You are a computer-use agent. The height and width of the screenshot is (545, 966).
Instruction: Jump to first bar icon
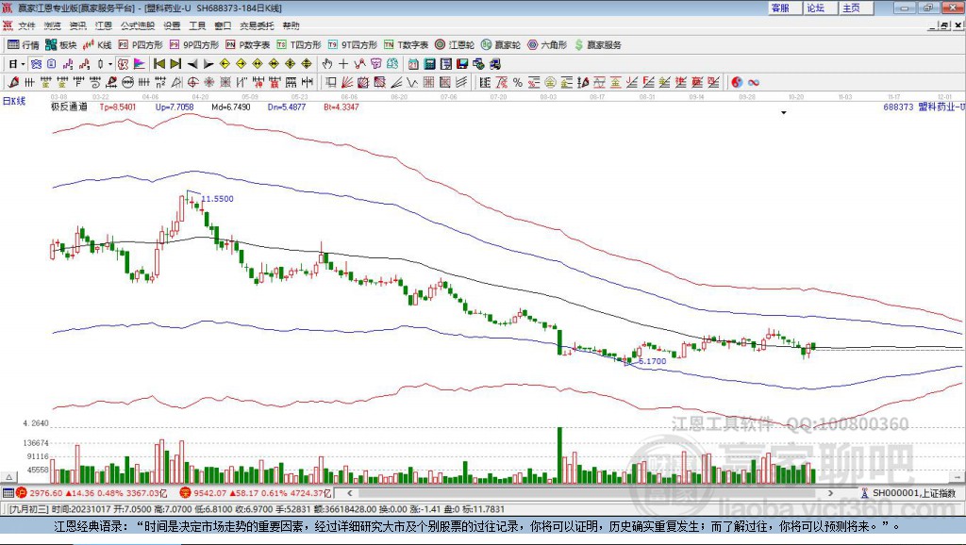[x=159, y=64]
